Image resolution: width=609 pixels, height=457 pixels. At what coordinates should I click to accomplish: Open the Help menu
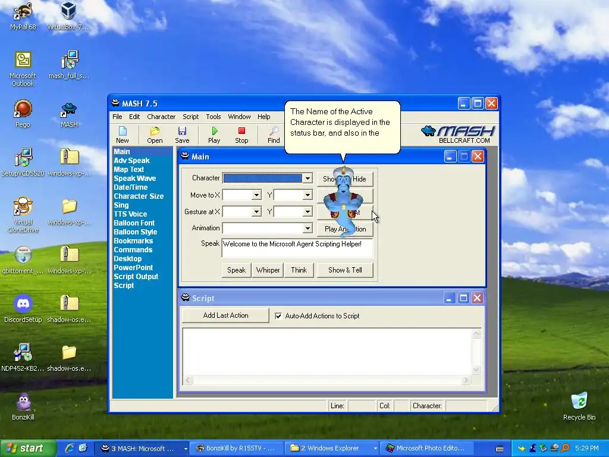(x=263, y=117)
